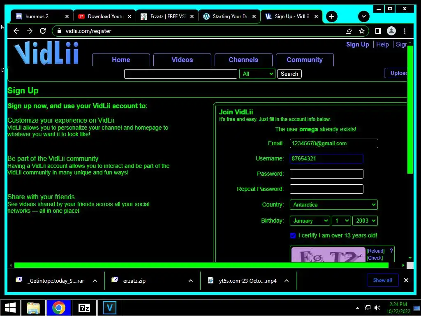Close the hummus 2 tab

(67, 16)
